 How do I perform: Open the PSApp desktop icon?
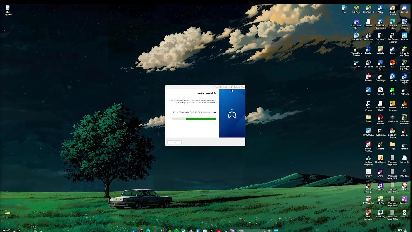point(380,9)
